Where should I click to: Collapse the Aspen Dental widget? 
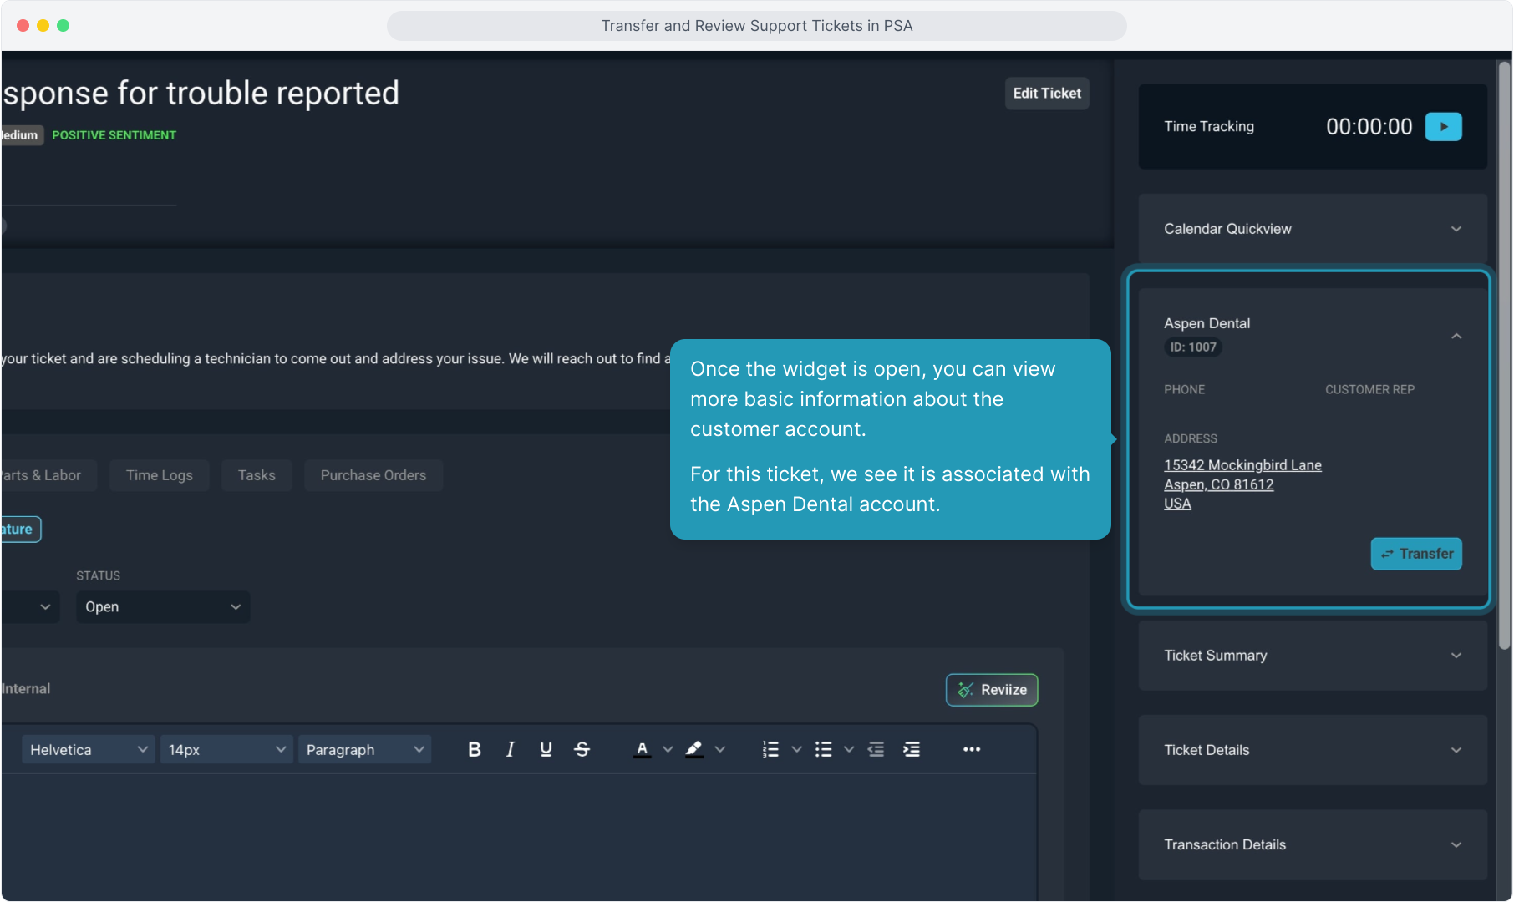(1456, 336)
